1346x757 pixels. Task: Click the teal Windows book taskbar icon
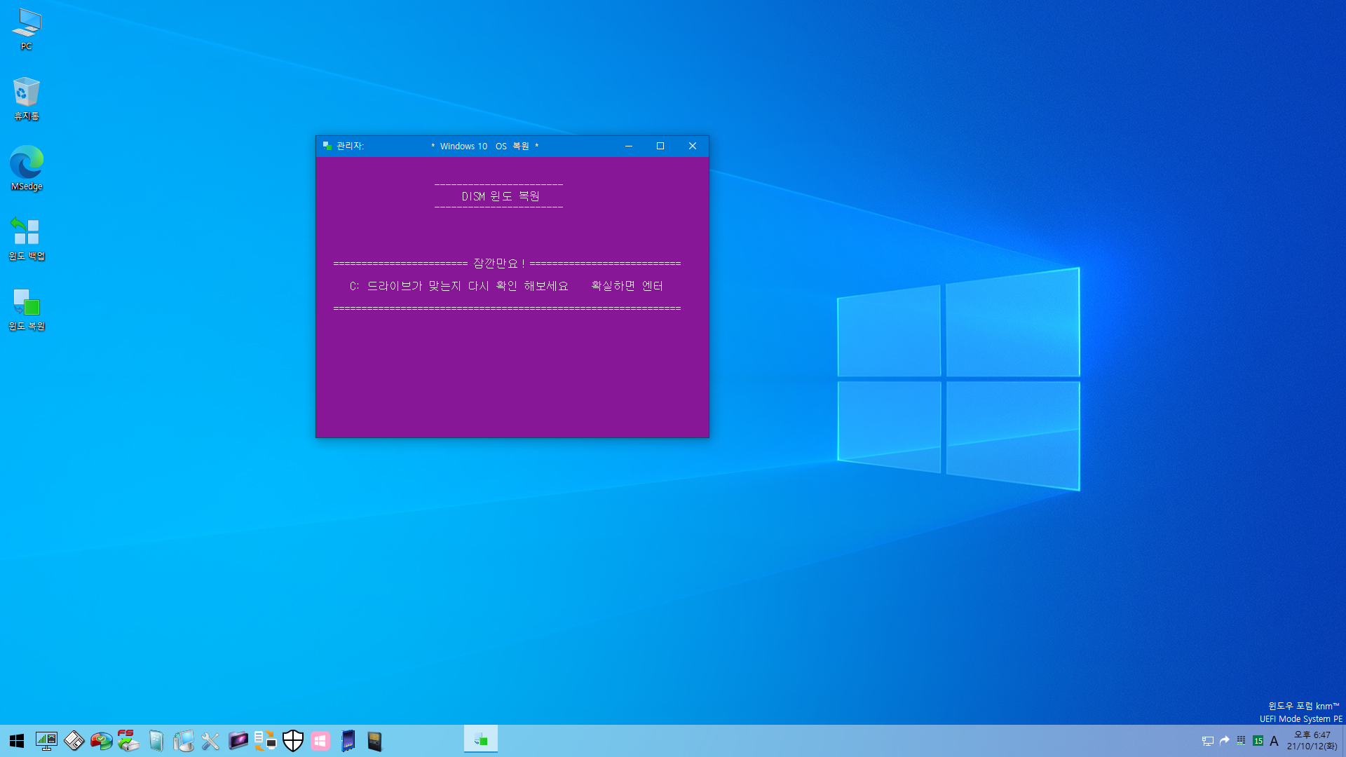[156, 741]
